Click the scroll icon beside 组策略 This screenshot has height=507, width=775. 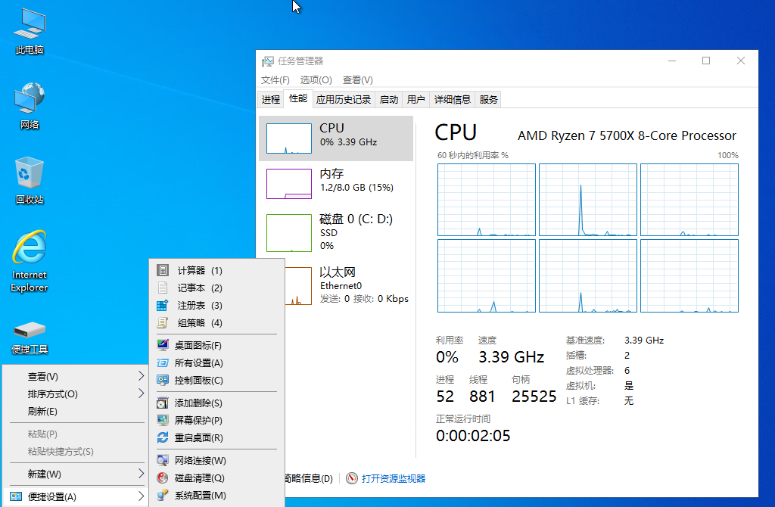pos(163,322)
